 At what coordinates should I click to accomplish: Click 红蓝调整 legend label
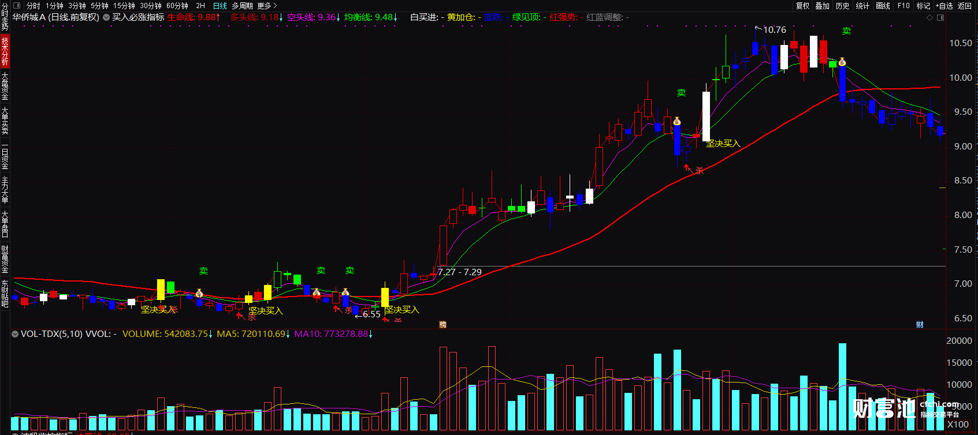pyautogui.click(x=608, y=17)
